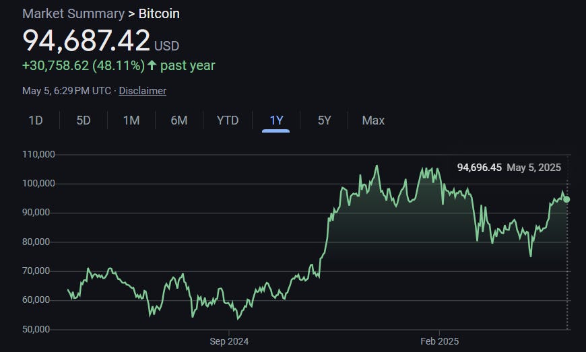The image size is (586, 352).
Task: Click the 110,000 y-axis label
Action: pos(38,154)
